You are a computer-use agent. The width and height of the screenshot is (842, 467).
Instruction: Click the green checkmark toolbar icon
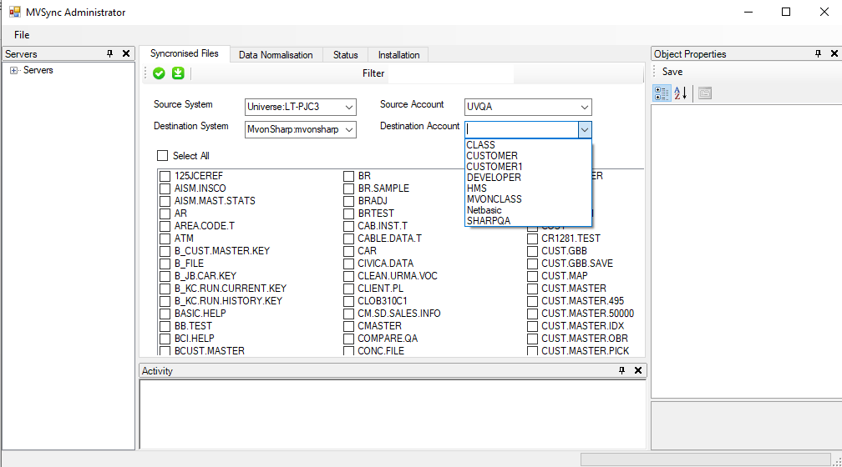(159, 73)
